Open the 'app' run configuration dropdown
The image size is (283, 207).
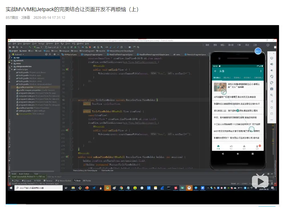point(38,47)
